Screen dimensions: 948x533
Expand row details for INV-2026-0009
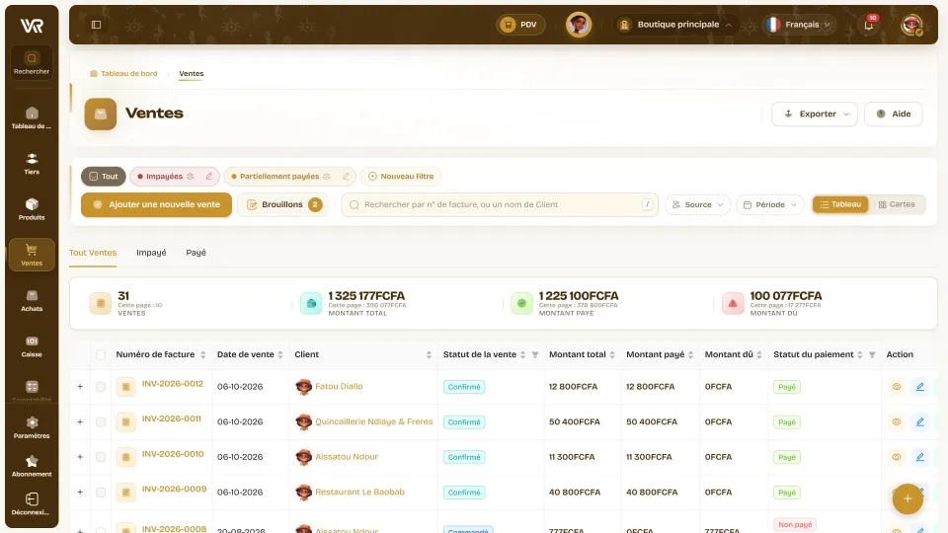coord(80,492)
